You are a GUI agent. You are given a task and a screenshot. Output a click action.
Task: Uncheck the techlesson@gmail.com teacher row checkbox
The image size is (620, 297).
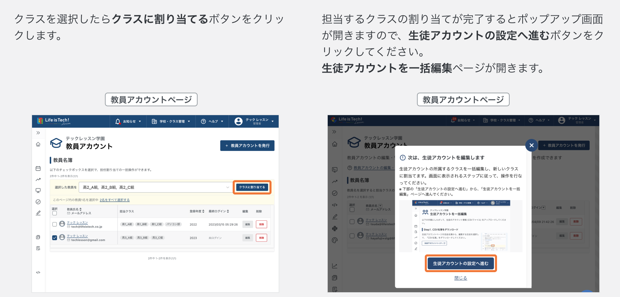tap(55, 238)
